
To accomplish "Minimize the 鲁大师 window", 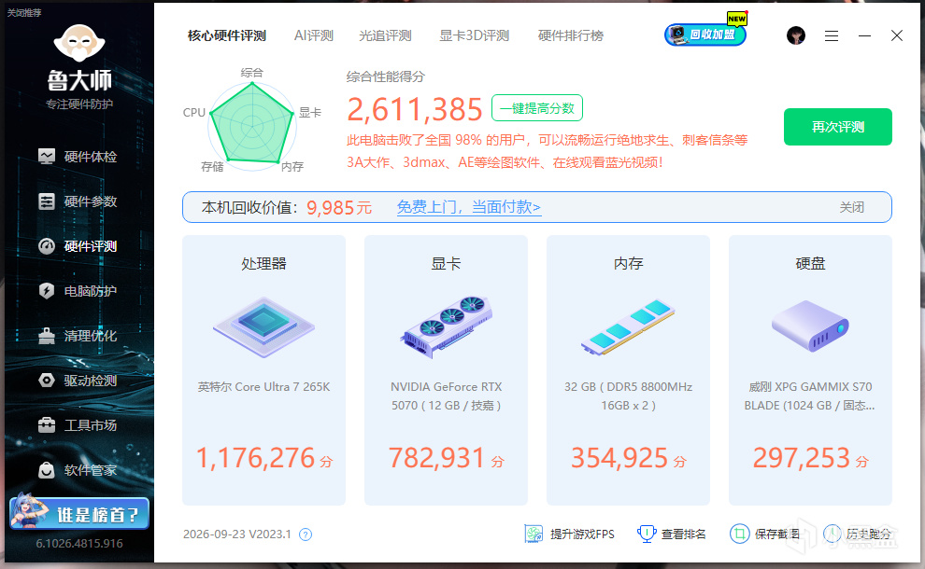I will tap(865, 36).
